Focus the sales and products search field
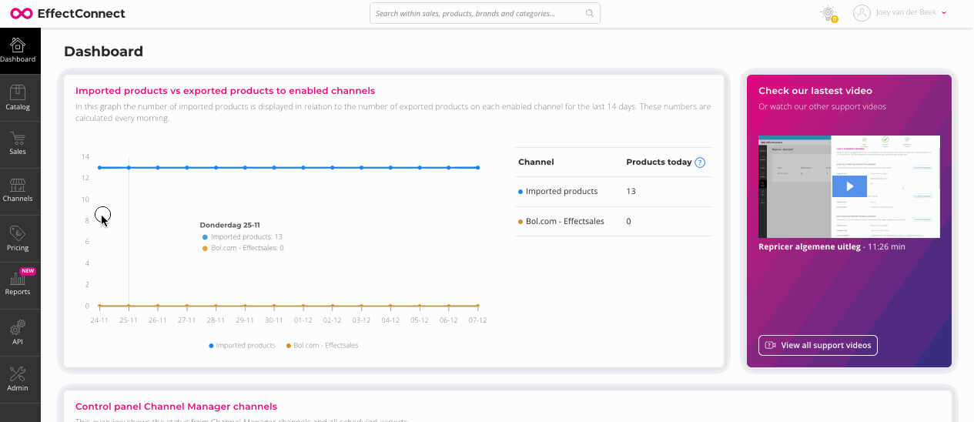974x422 pixels. click(485, 13)
